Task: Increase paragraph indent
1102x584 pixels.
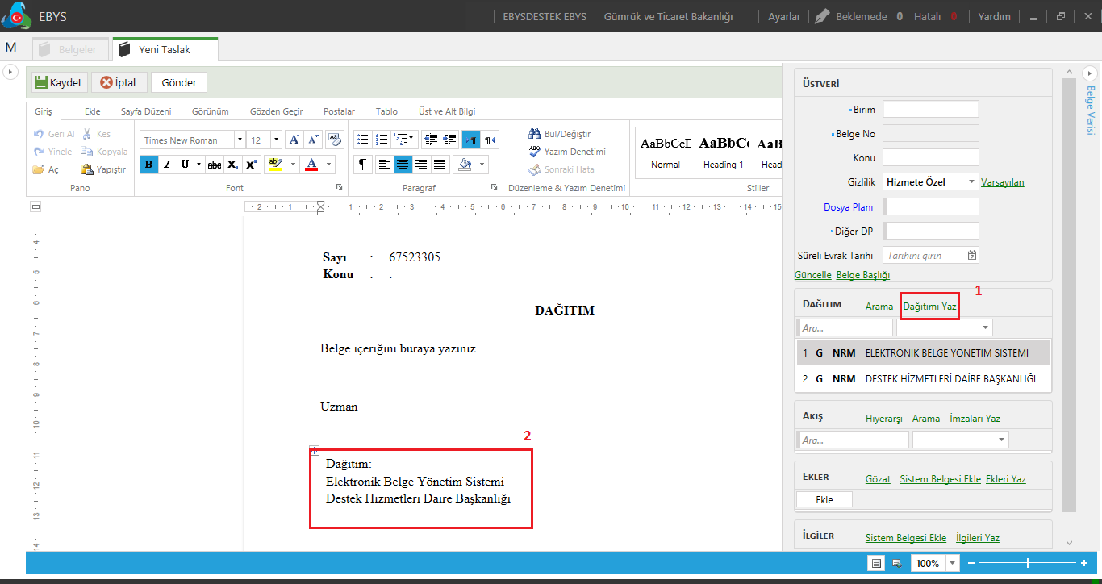Action: (450, 140)
